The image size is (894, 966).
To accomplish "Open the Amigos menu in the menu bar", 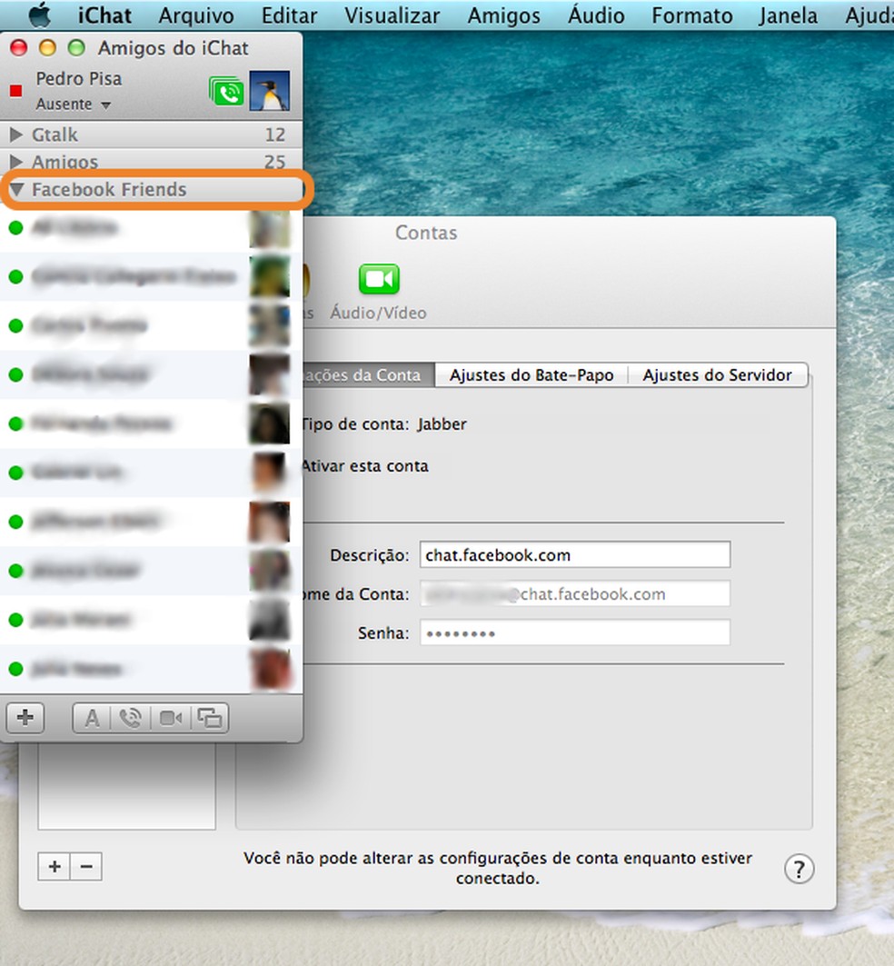I will click(x=503, y=15).
